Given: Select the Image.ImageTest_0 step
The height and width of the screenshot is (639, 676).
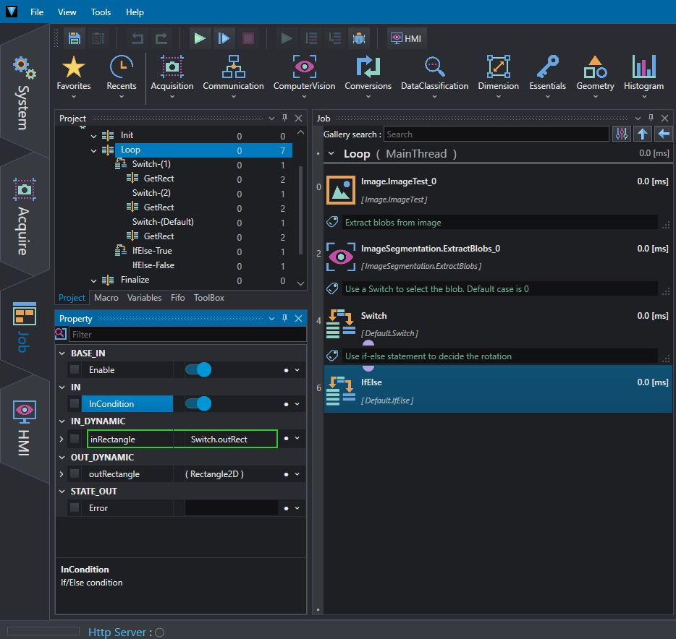Looking at the screenshot, I should (498, 190).
